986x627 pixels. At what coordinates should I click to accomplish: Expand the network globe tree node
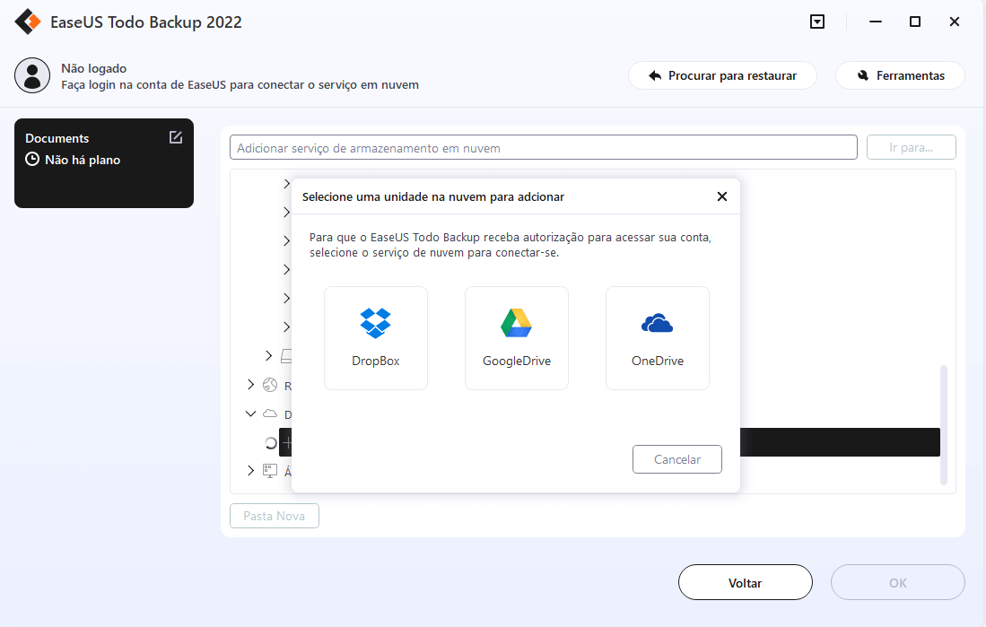coord(250,384)
